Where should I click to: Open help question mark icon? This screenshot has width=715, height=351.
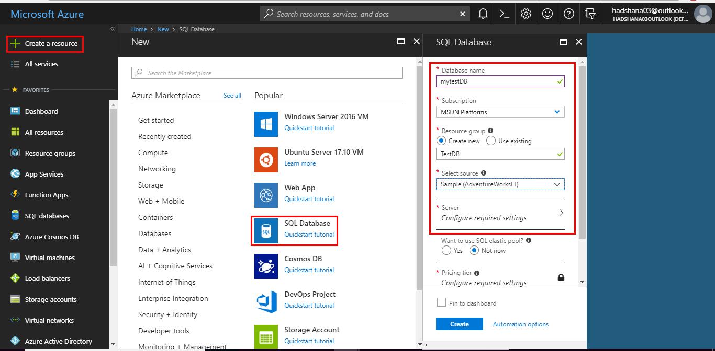click(569, 14)
